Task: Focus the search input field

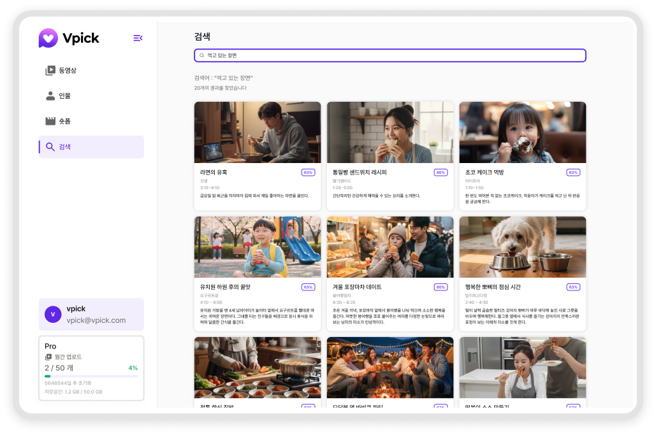Action: (x=390, y=56)
